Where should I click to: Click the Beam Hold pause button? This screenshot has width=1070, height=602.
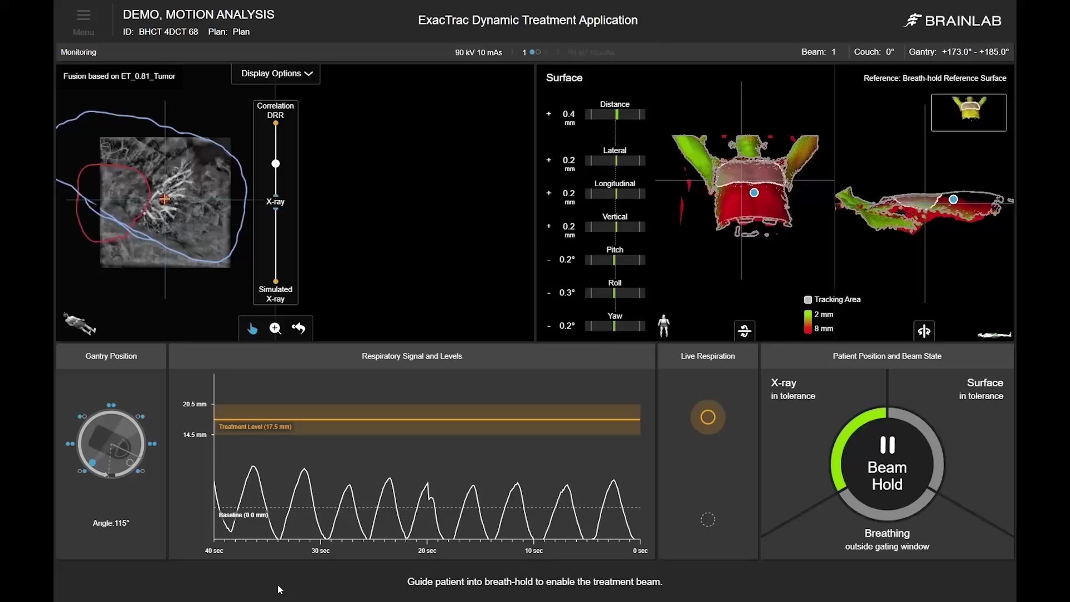click(x=887, y=464)
